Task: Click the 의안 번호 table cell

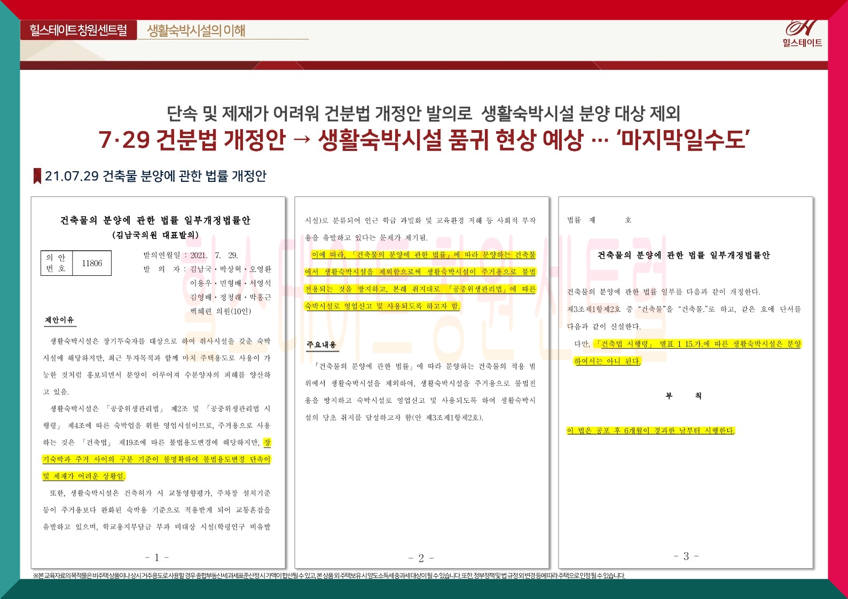Action: pyautogui.click(x=57, y=263)
